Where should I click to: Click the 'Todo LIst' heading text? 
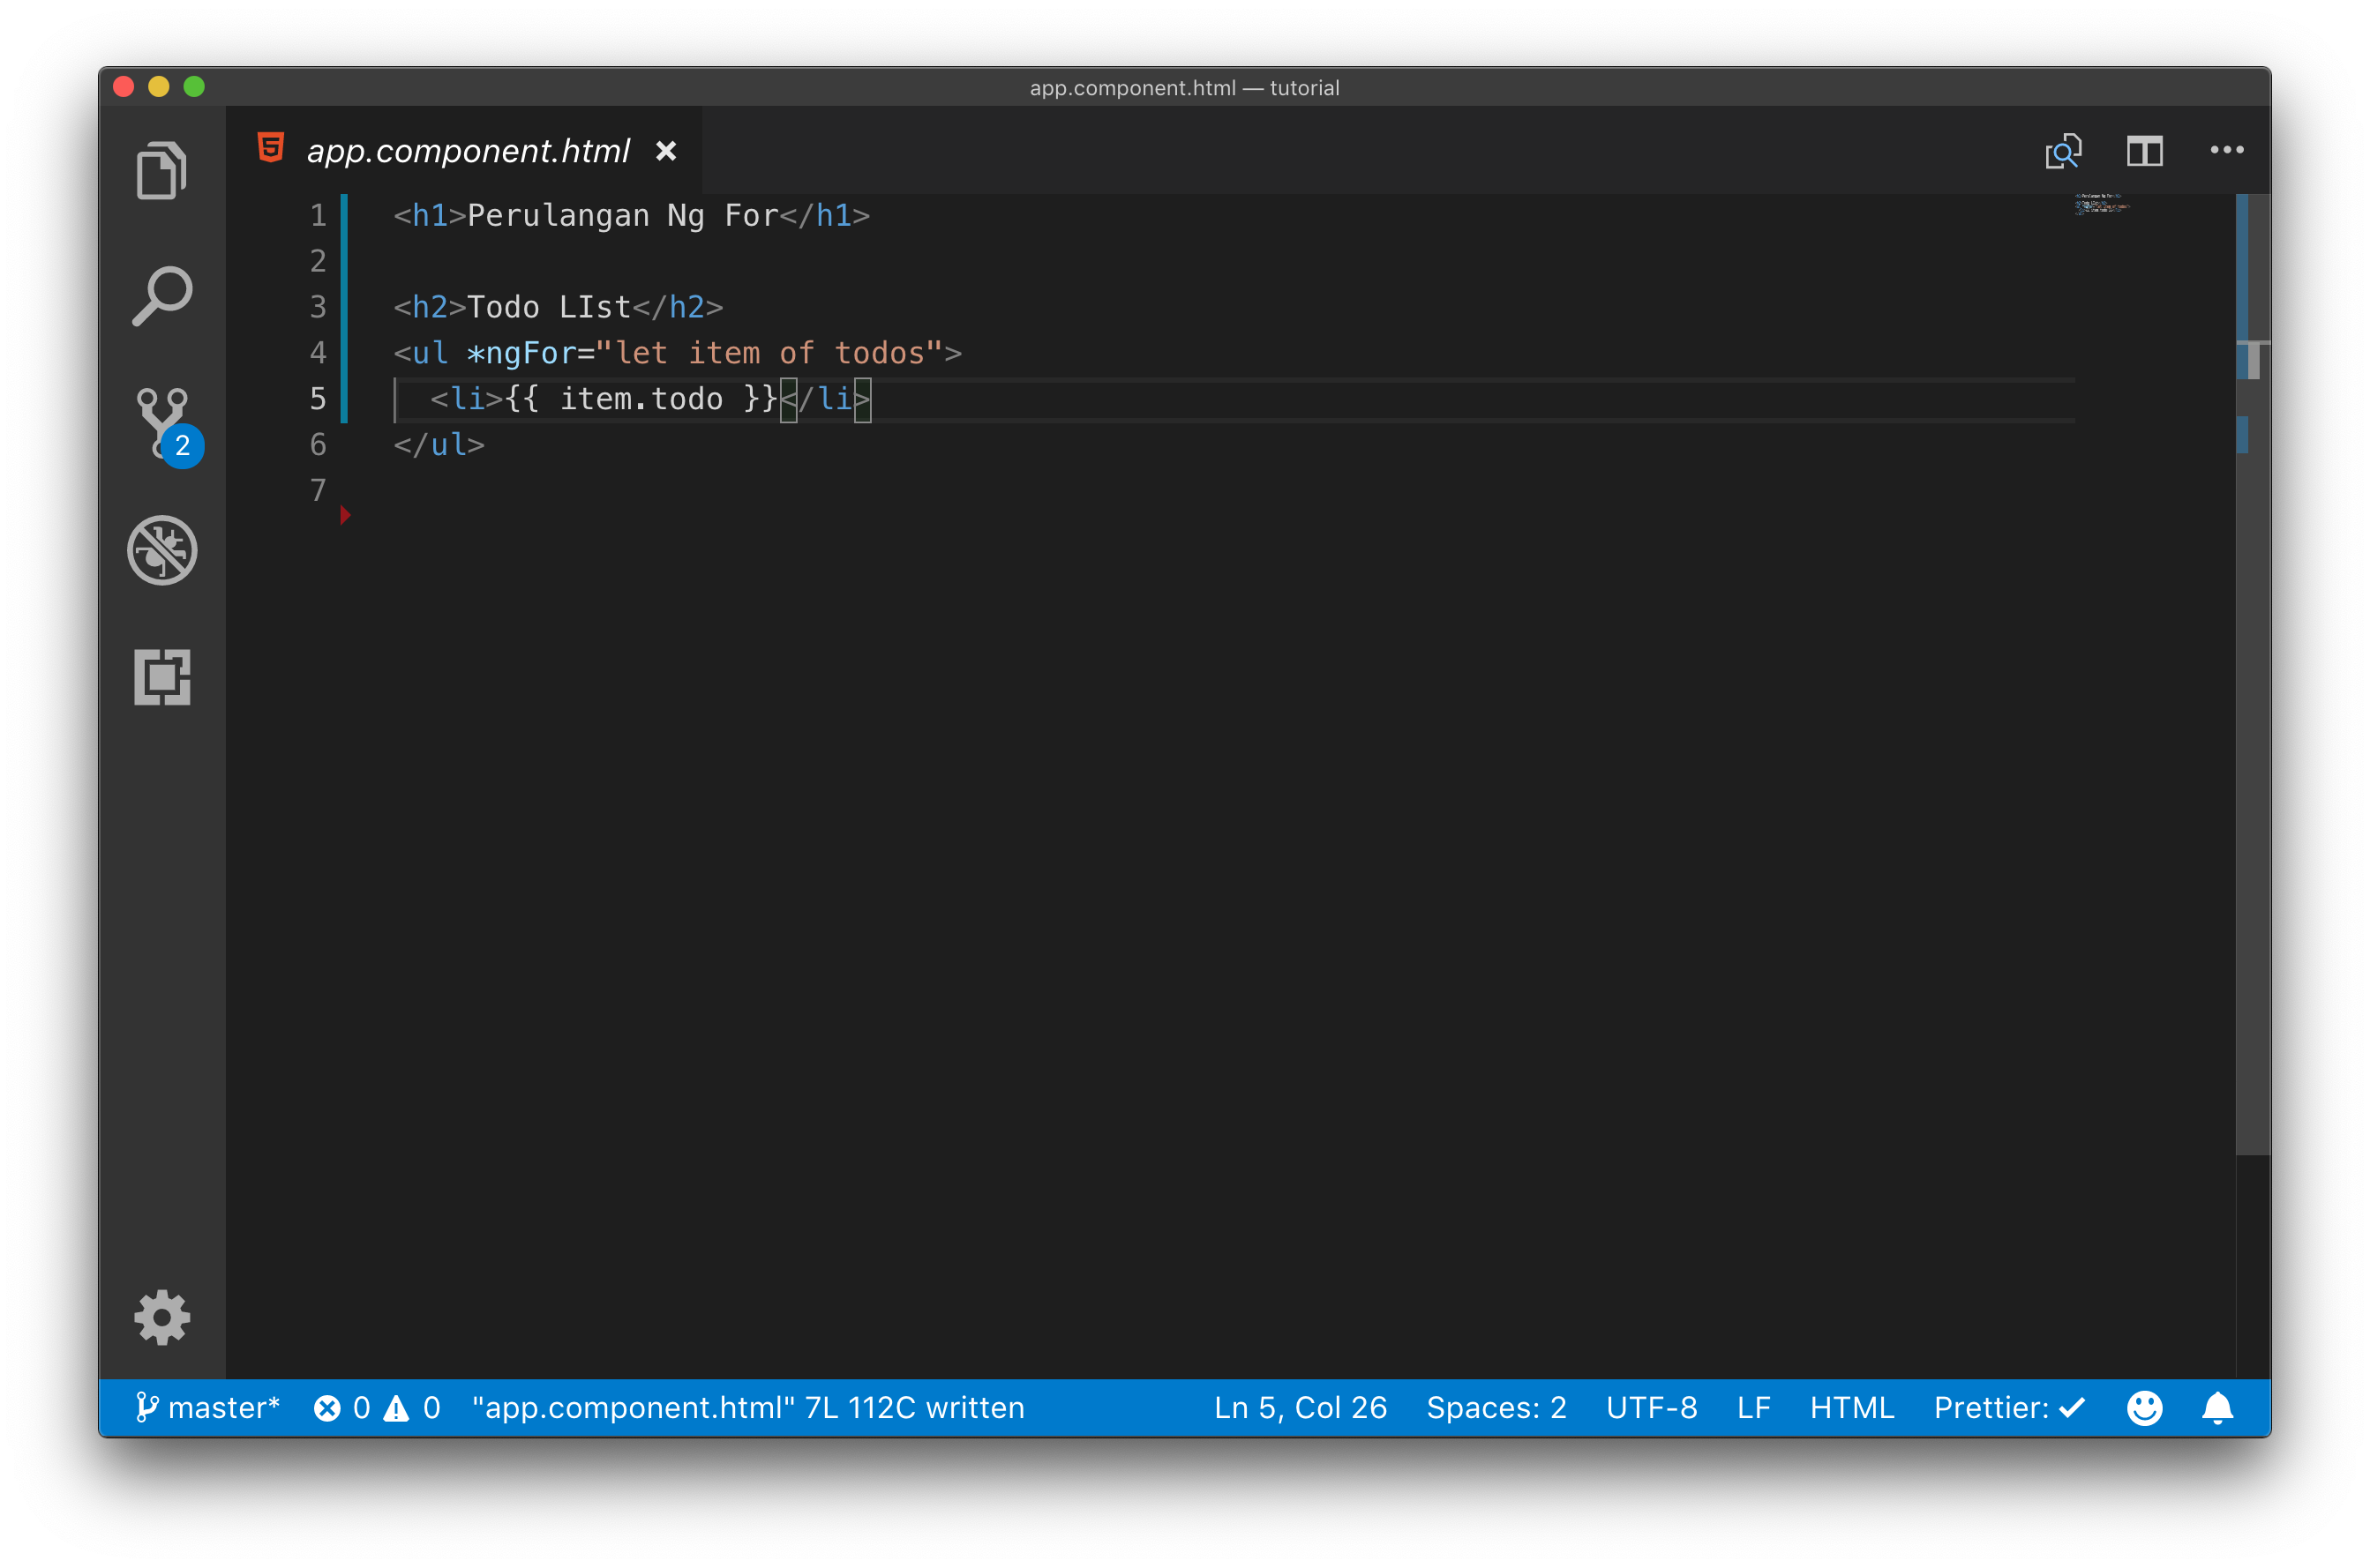[548, 307]
